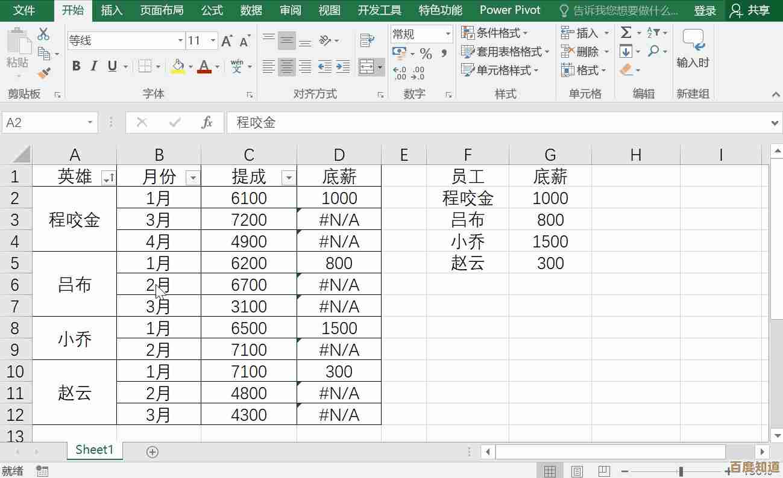Toggle italic formatting
This screenshot has height=478, width=783.
[x=94, y=66]
